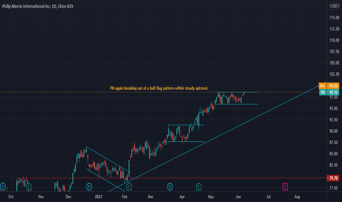
Task: Open the earnings E marker in early February
Action: (x=129, y=187)
